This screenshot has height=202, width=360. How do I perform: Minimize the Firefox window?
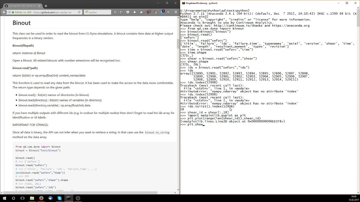click(x=159, y=3)
